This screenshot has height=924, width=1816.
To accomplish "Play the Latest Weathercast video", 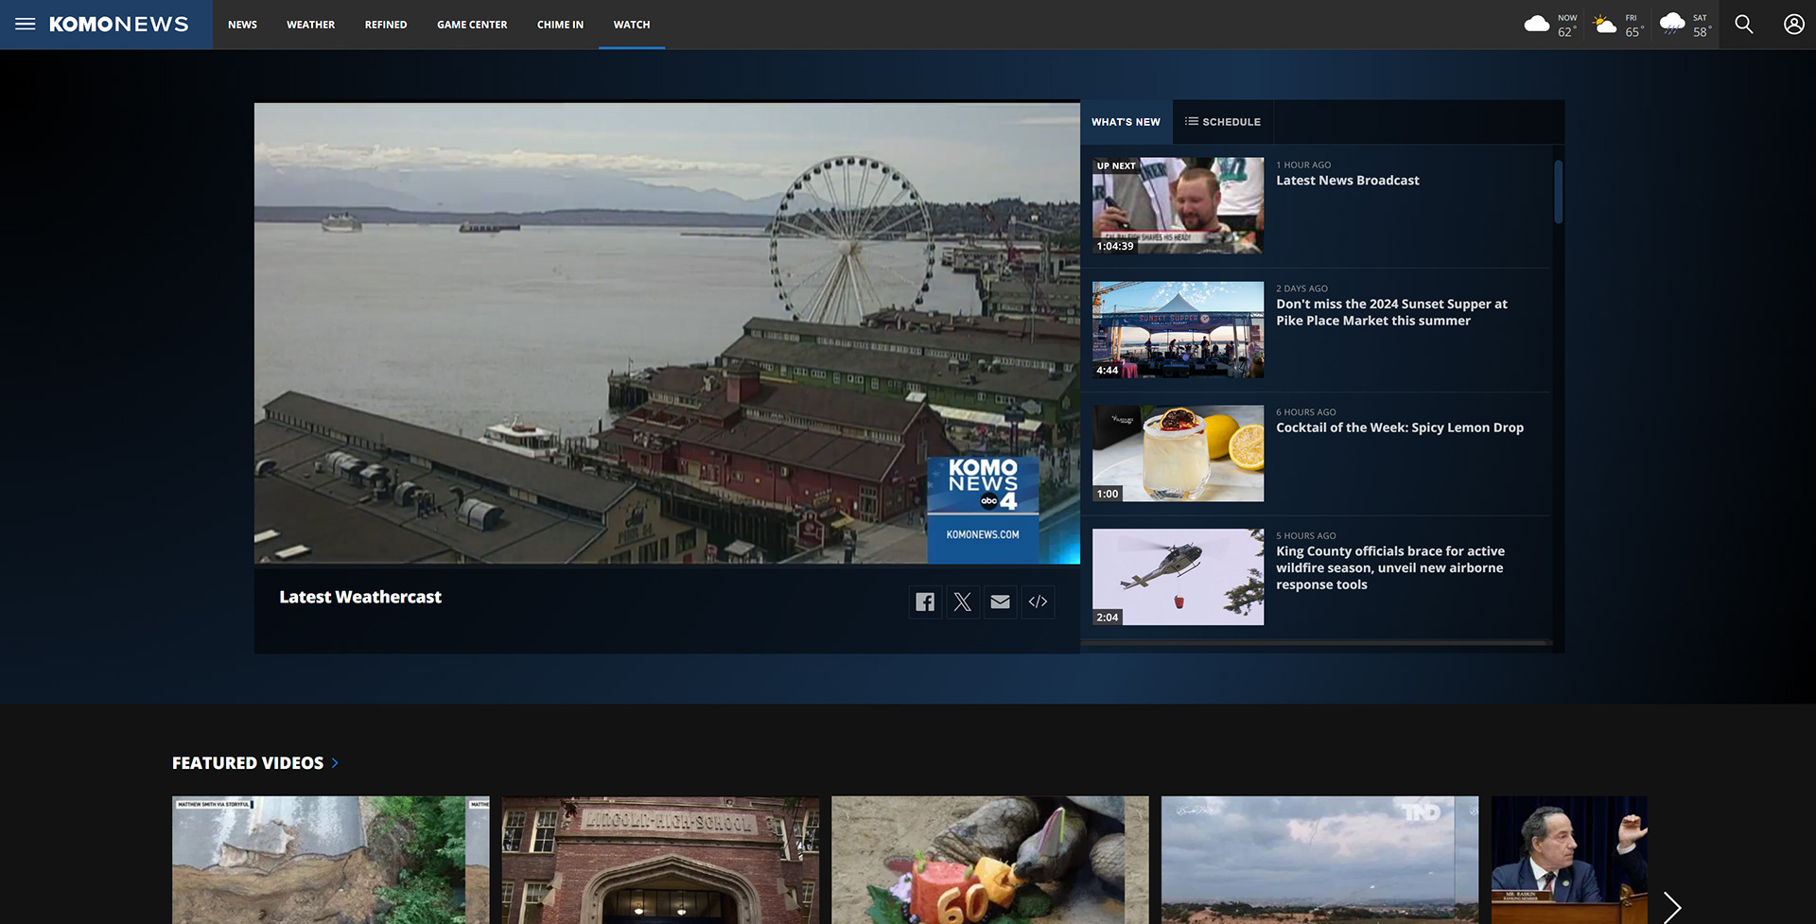I will pyautogui.click(x=667, y=333).
